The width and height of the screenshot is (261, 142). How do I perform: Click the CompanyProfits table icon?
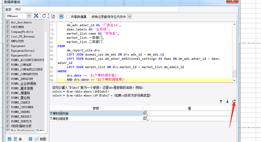[8, 31]
